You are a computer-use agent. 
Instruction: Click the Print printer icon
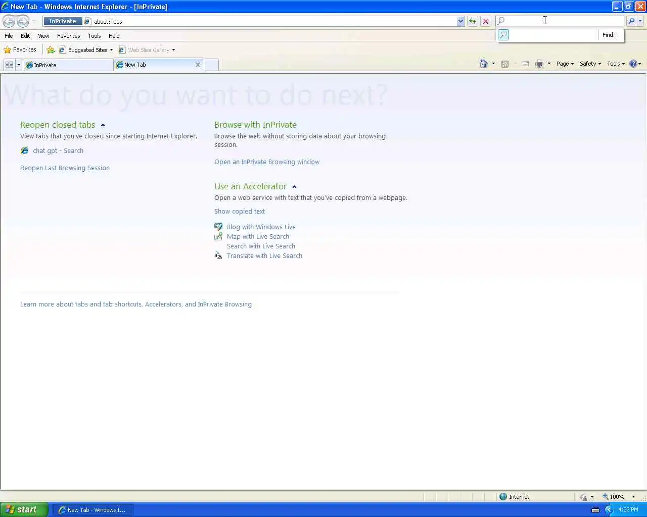point(539,64)
